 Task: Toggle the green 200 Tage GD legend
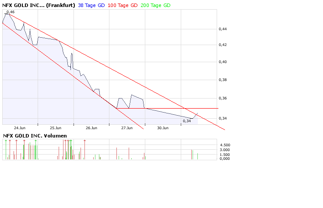[x=155, y=5]
